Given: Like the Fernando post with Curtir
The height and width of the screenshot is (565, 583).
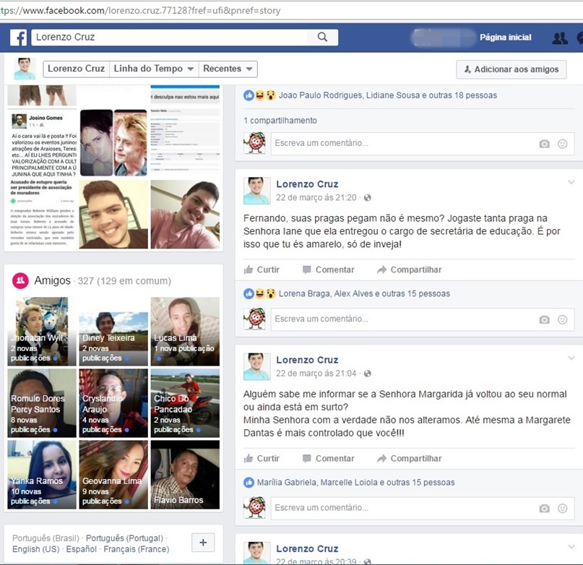Looking at the screenshot, I should pyautogui.click(x=262, y=269).
